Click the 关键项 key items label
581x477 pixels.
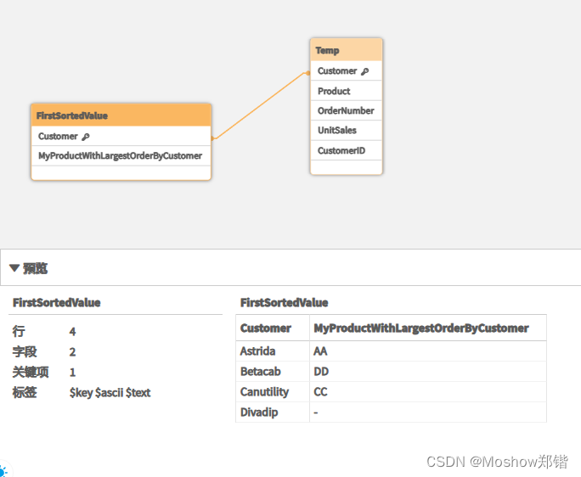31,372
